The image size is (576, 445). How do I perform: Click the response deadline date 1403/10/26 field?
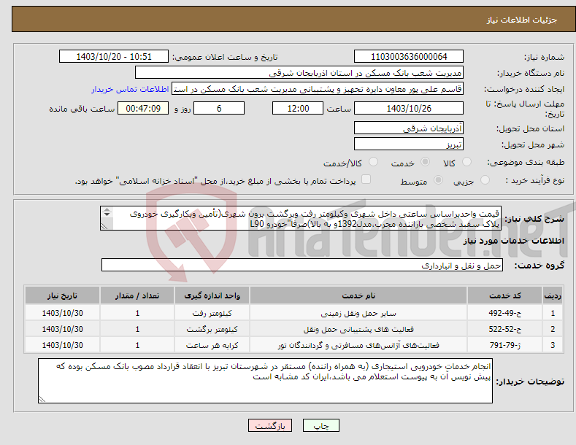coord(409,108)
